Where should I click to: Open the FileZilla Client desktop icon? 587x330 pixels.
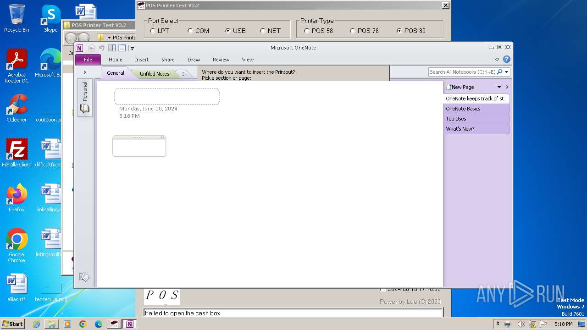click(x=17, y=153)
